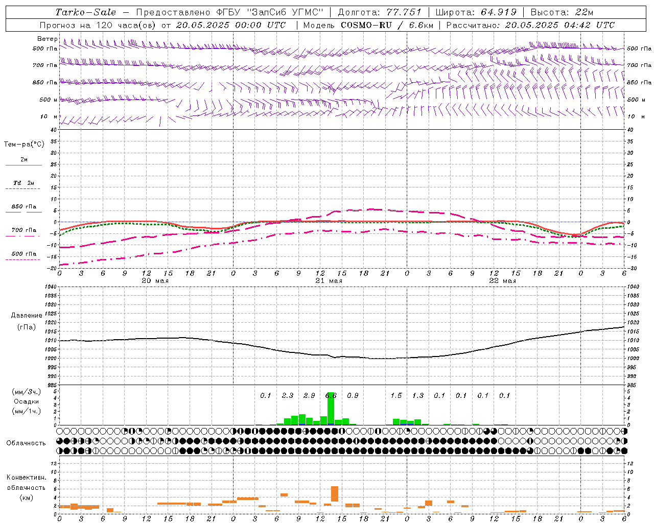Image resolution: width=654 pixels, height=523 pixels.
Task: Click the (мм/3ч.) precipitation unit label
Action: (x=27, y=392)
